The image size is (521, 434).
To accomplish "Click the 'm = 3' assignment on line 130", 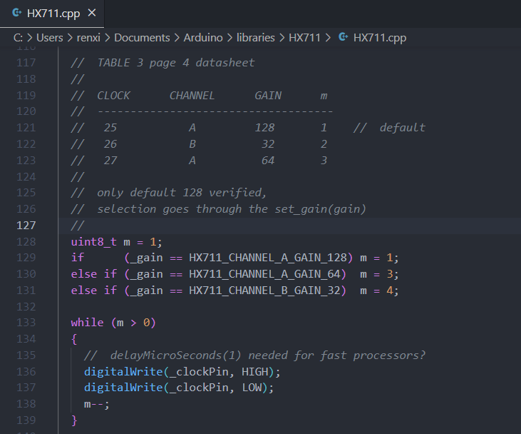I will (x=376, y=274).
